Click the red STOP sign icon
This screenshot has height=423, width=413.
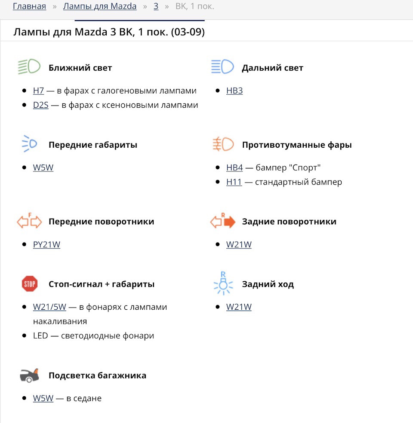(x=30, y=284)
